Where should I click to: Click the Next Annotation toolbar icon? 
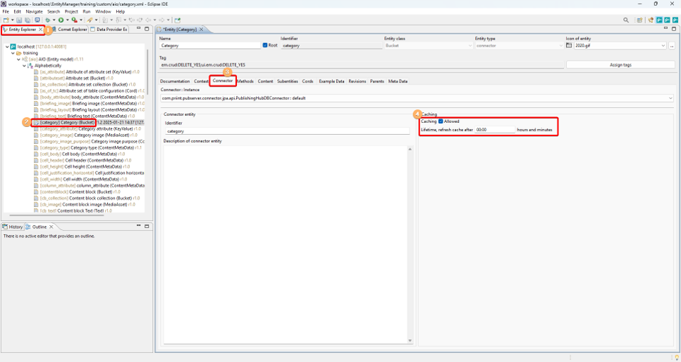pos(105,20)
